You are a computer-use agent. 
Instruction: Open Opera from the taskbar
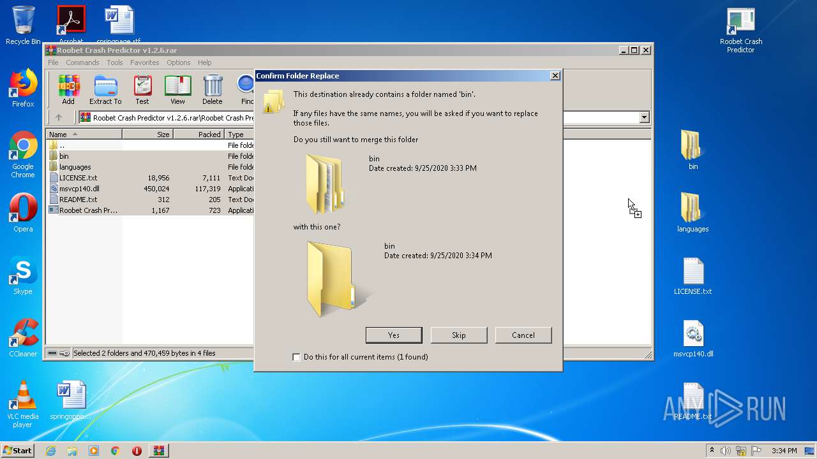click(x=137, y=451)
